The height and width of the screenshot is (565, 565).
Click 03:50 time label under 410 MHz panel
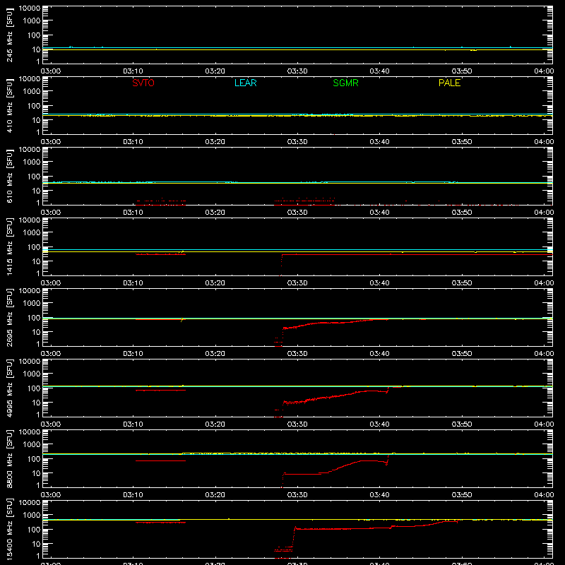click(462, 142)
